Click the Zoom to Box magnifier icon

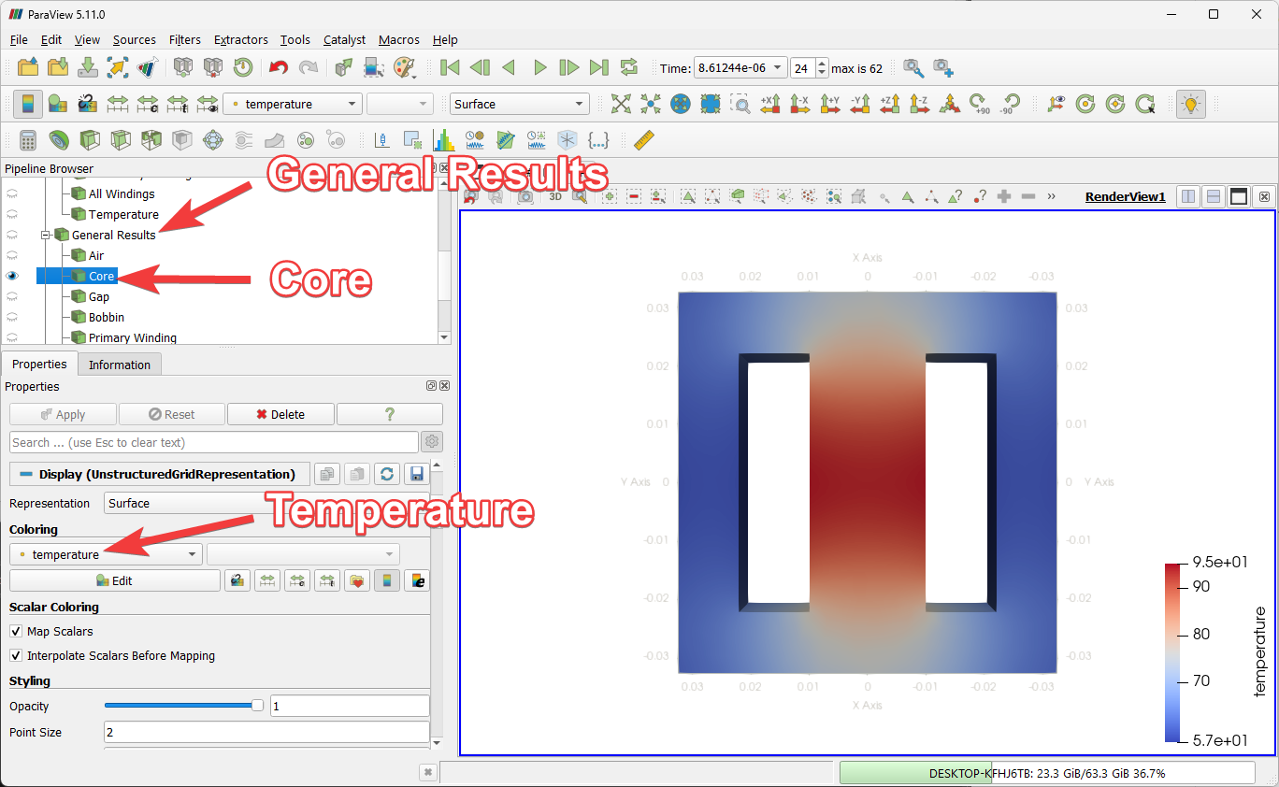[x=740, y=104]
